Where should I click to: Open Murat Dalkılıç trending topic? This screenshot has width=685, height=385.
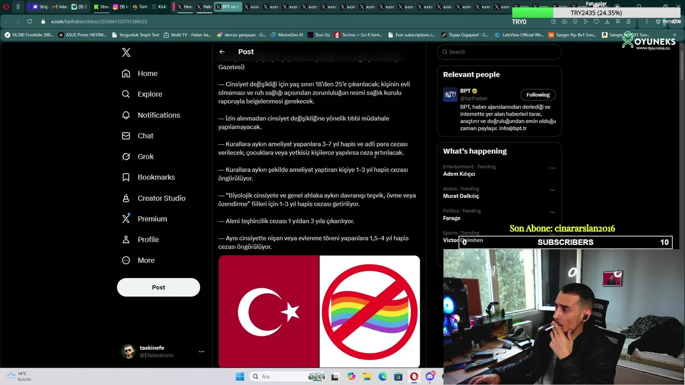coord(461,196)
